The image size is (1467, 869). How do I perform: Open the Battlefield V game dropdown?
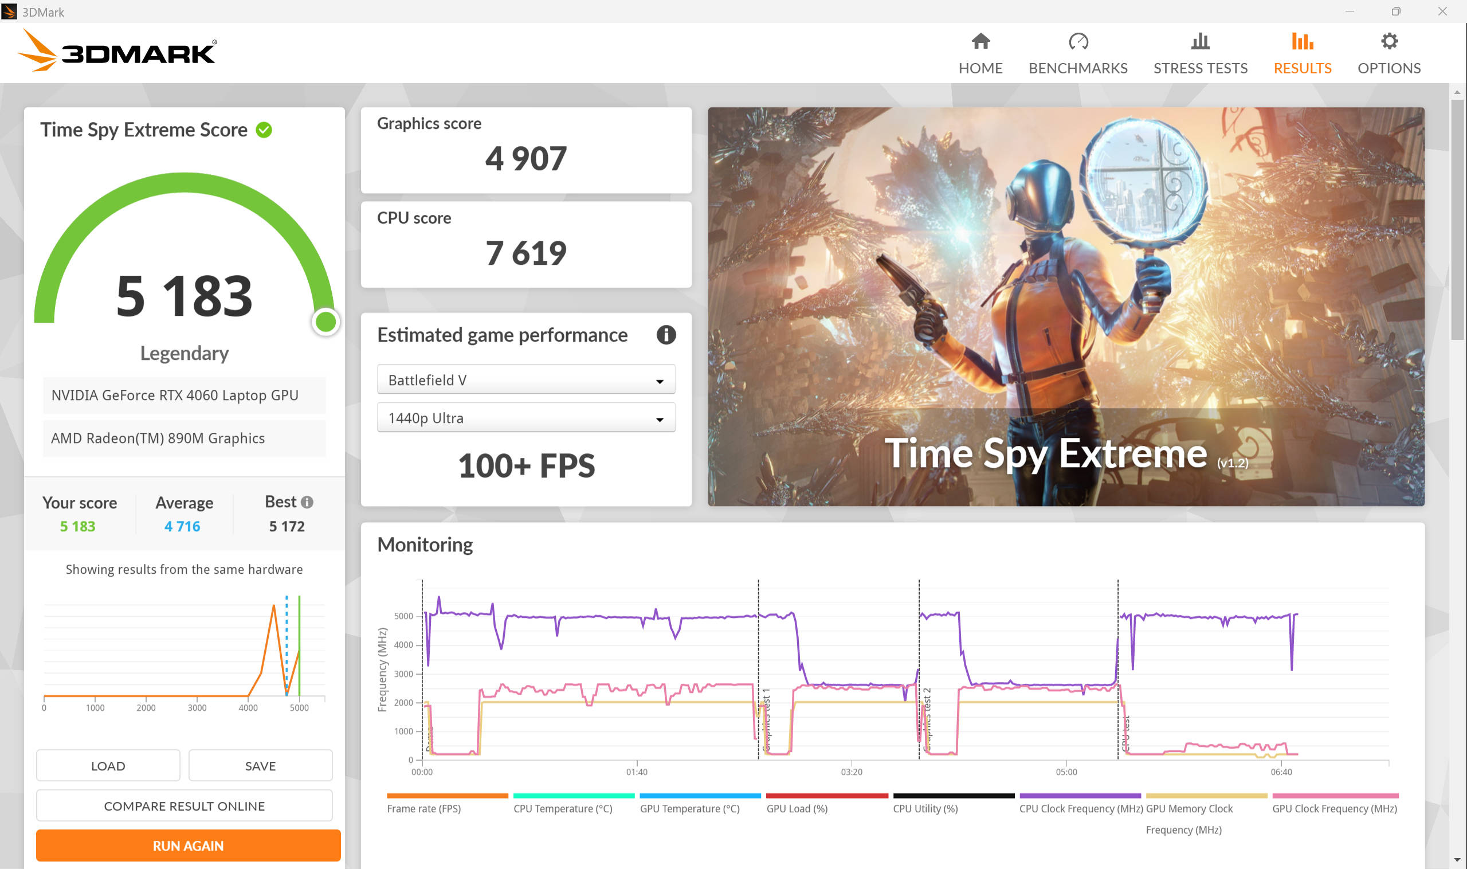coord(525,380)
